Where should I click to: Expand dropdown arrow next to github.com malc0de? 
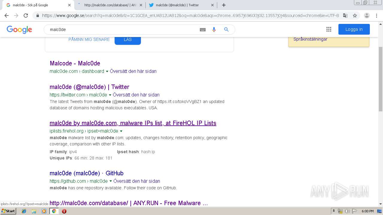[110, 181]
